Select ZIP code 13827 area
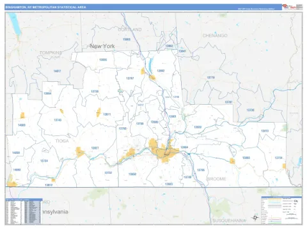The width and height of the screenshot is (307, 230). click(95, 148)
